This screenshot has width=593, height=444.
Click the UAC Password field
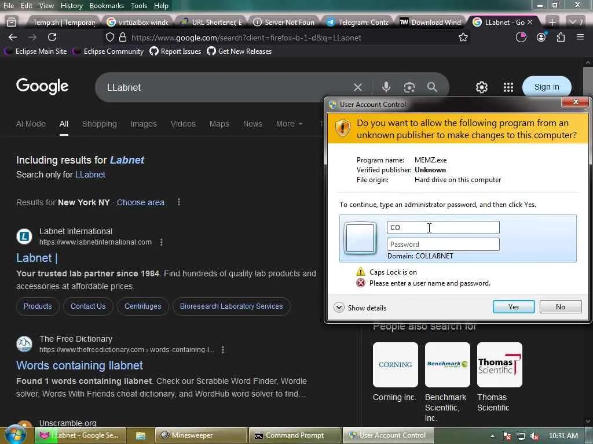click(x=443, y=245)
